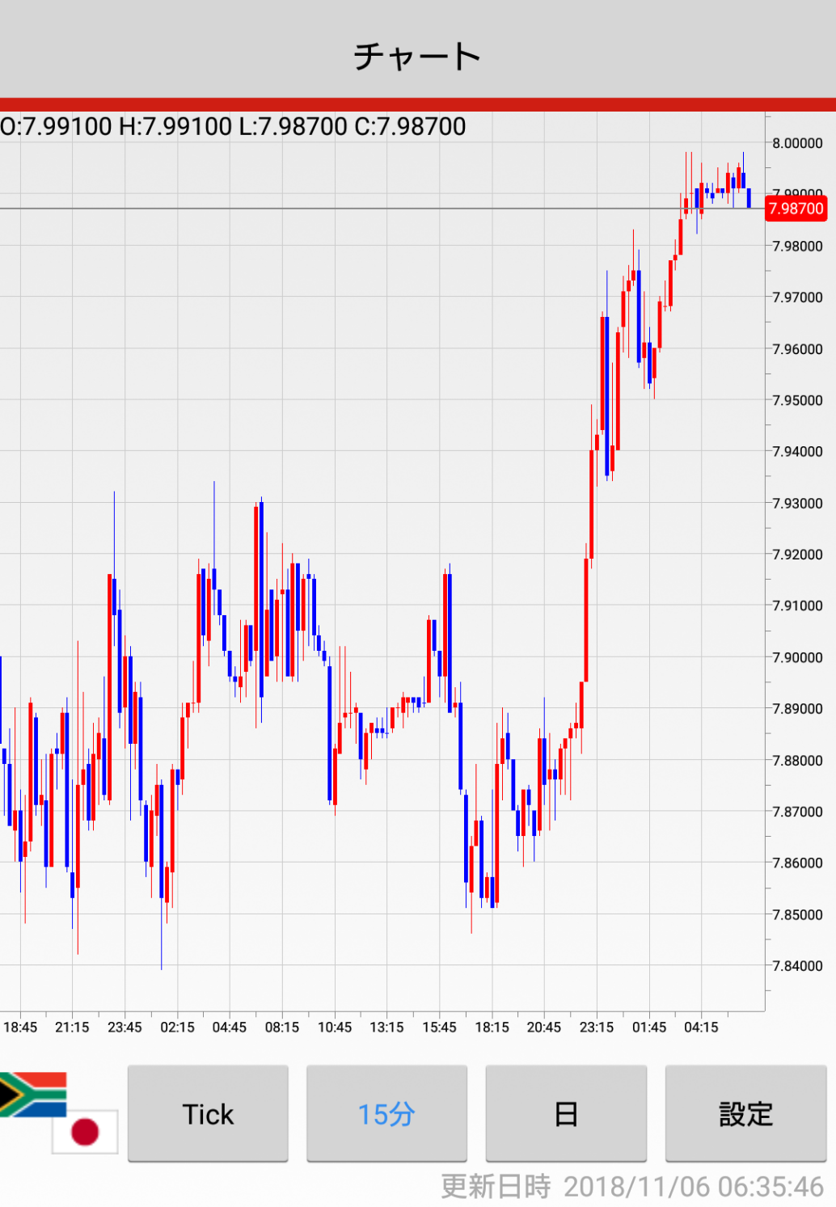836x1207 pixels.
Task: Open 設定 settings
Action: click(x=745, y=1114)
